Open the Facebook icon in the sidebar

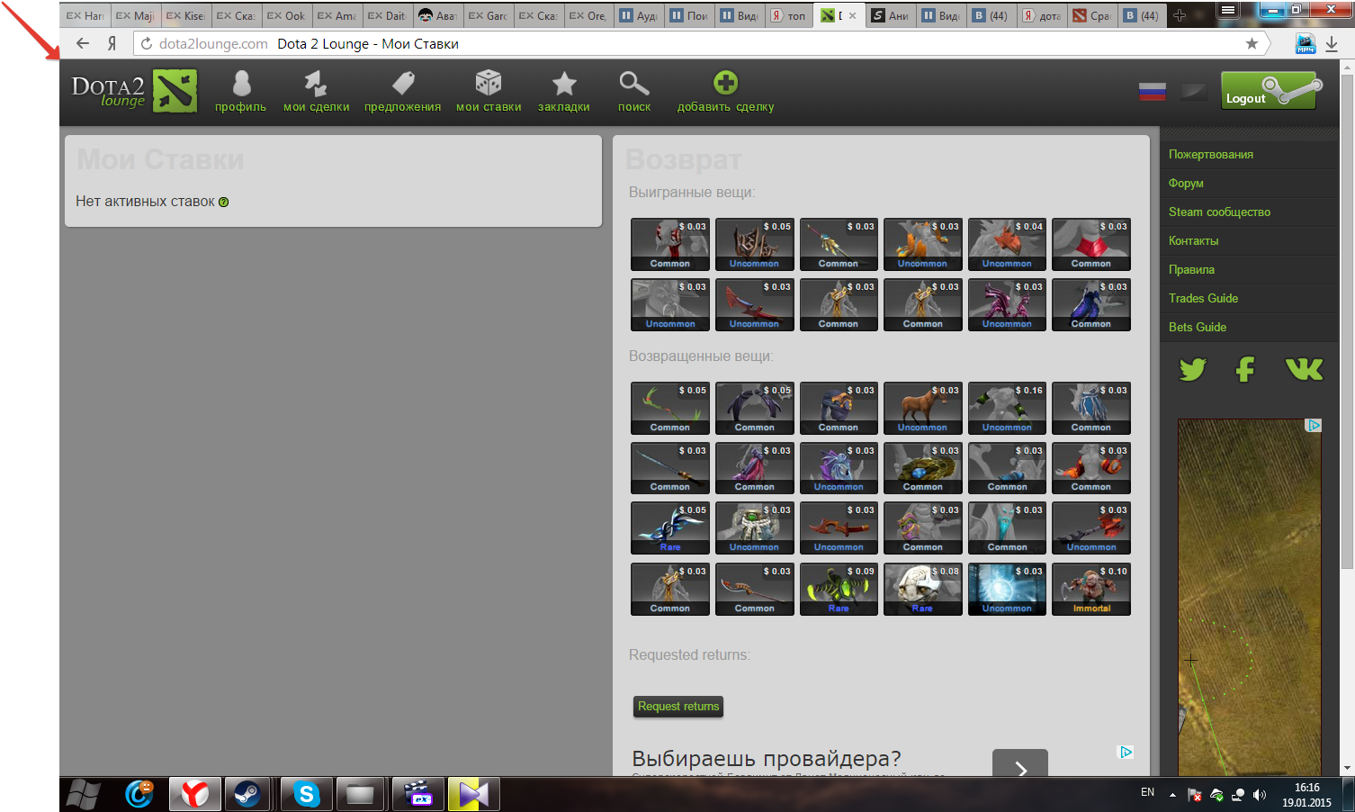pos(1245,369)
